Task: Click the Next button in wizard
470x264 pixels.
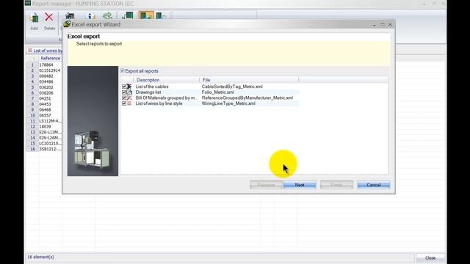Action: point(300,185)
